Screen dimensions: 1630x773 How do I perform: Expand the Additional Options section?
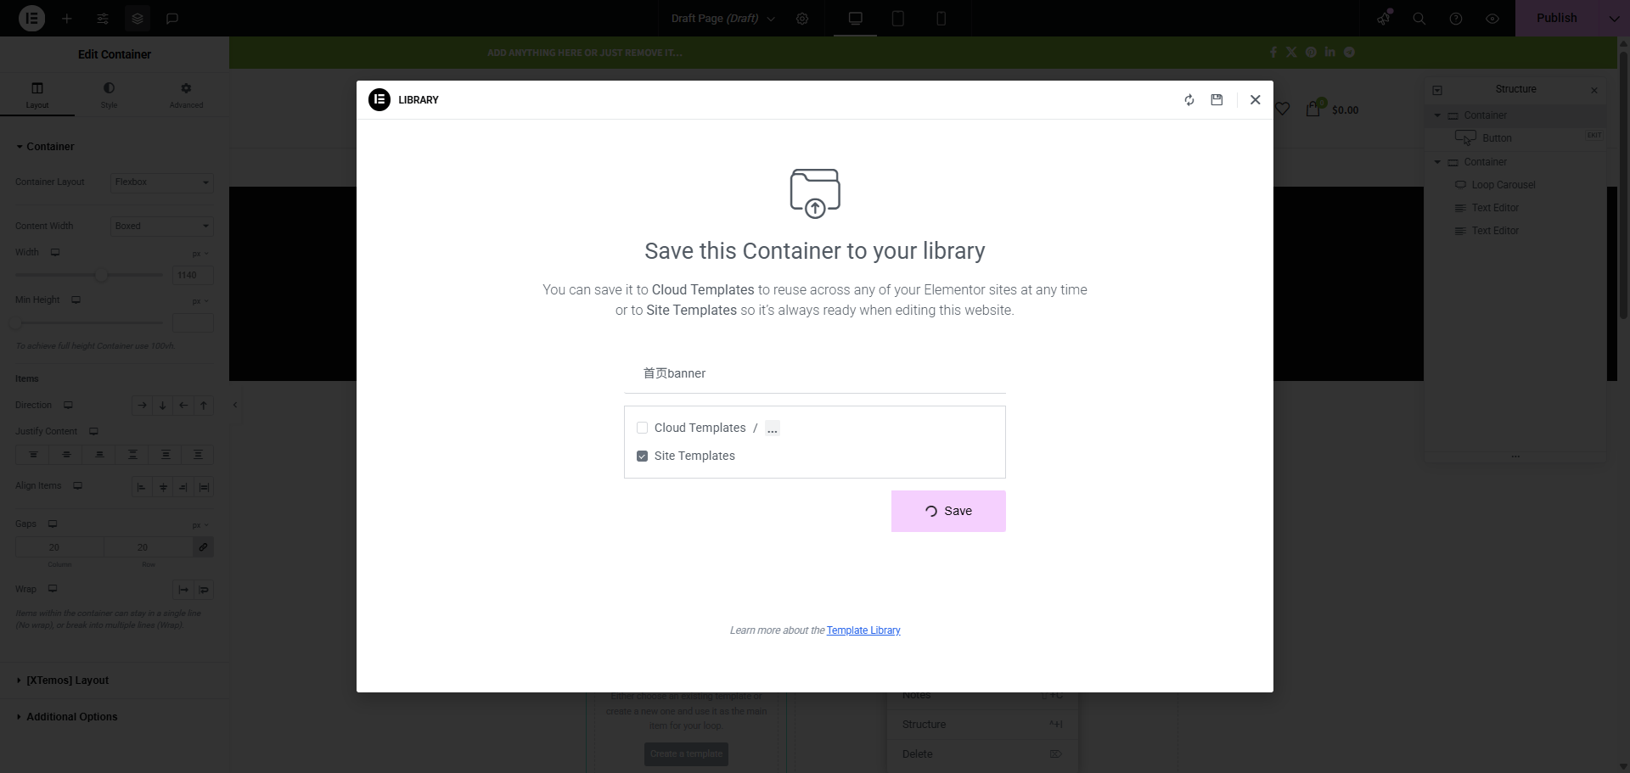(71, 717)
